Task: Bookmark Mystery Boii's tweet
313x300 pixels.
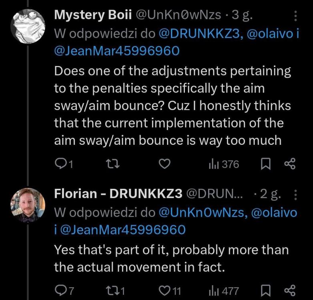Action: [x=266, y=164]
